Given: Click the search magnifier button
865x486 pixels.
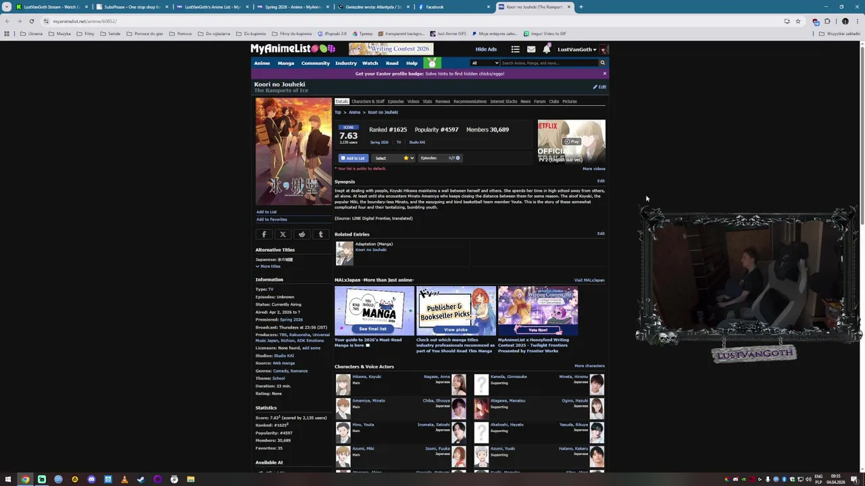Looking at the screenshot, I should [x=602, y=63].
